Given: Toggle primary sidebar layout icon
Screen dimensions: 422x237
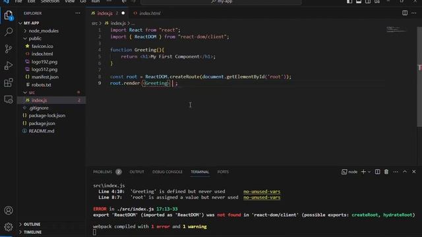Looking at the screenshot, I should (x=349, y=1).
